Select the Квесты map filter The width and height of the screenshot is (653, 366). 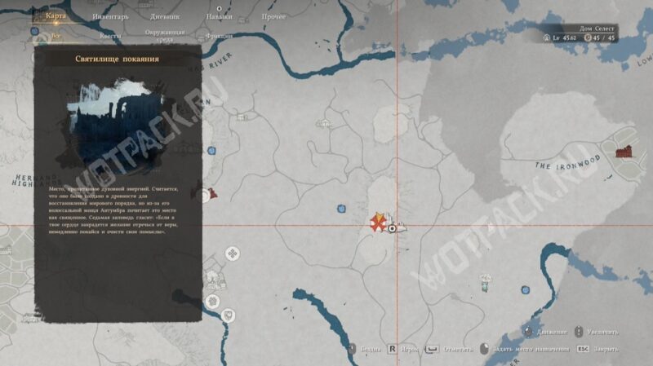click(x=109, y=36)
